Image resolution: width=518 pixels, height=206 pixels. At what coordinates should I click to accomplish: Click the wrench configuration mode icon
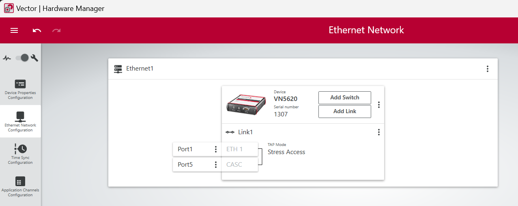tap(34, 58)
